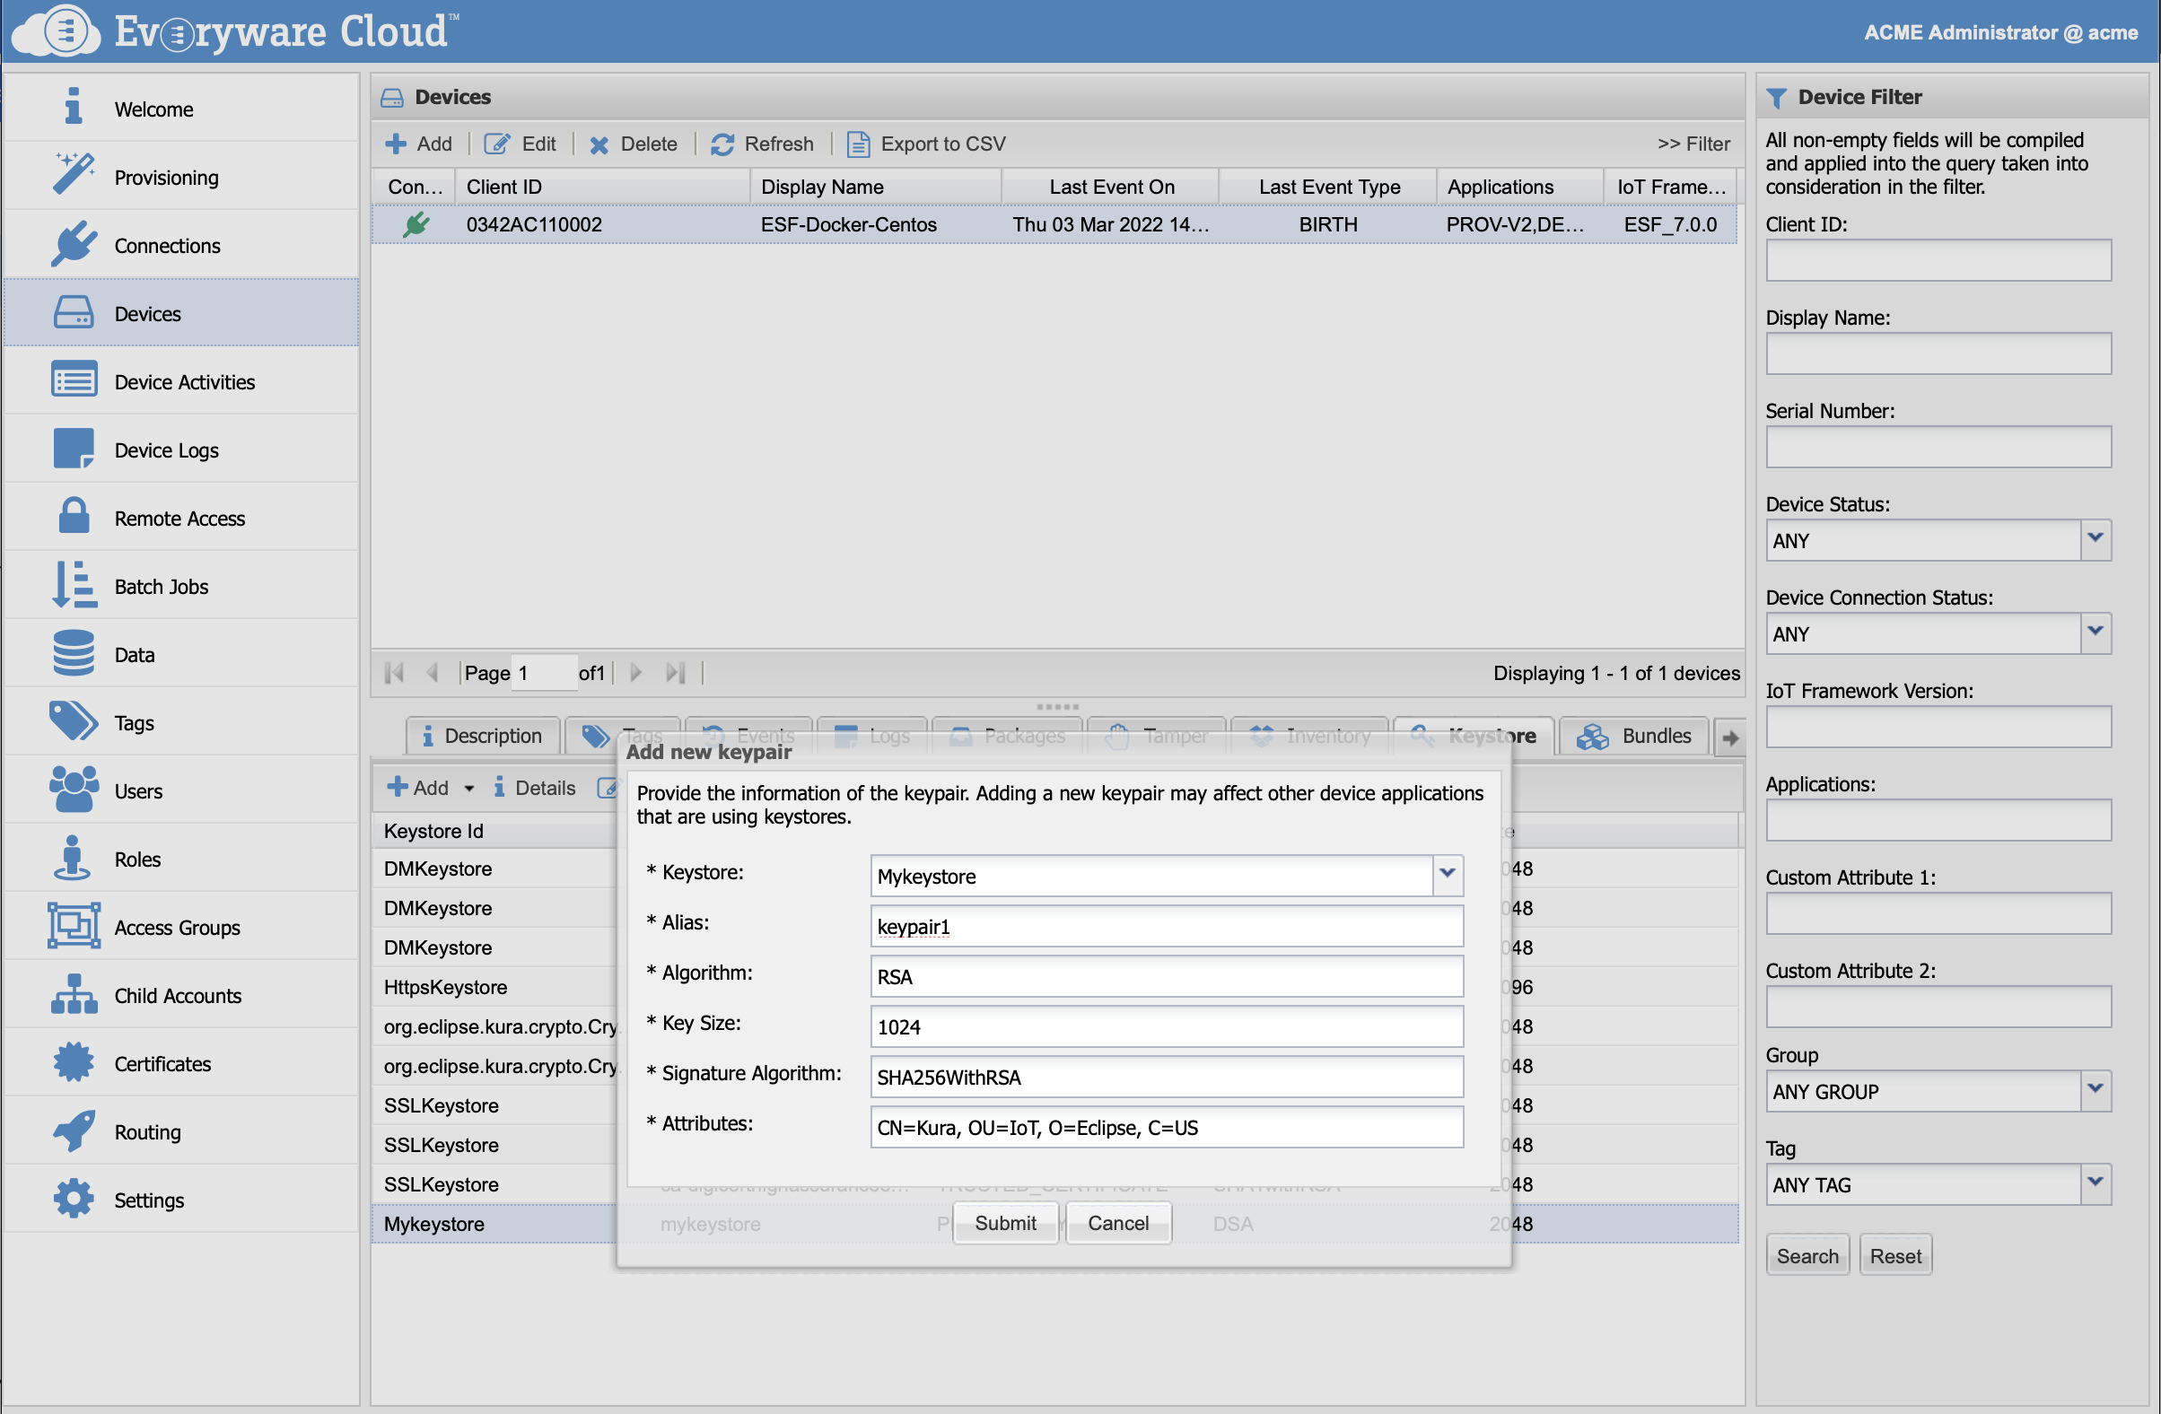
Task: Open the Group dropdown
Action: [x=2095, y=1090]
